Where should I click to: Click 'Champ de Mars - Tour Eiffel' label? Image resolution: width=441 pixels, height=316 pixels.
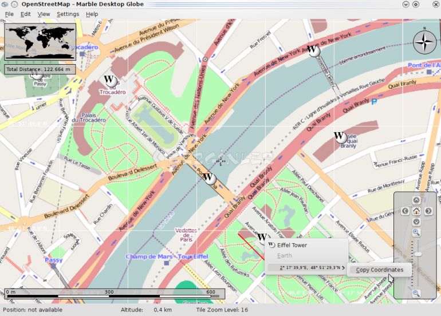(x=167, y=256)
